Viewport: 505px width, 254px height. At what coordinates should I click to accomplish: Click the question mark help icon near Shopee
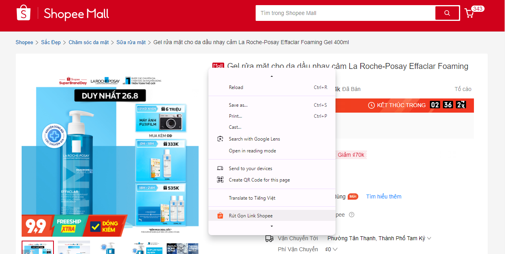point(351,215)
